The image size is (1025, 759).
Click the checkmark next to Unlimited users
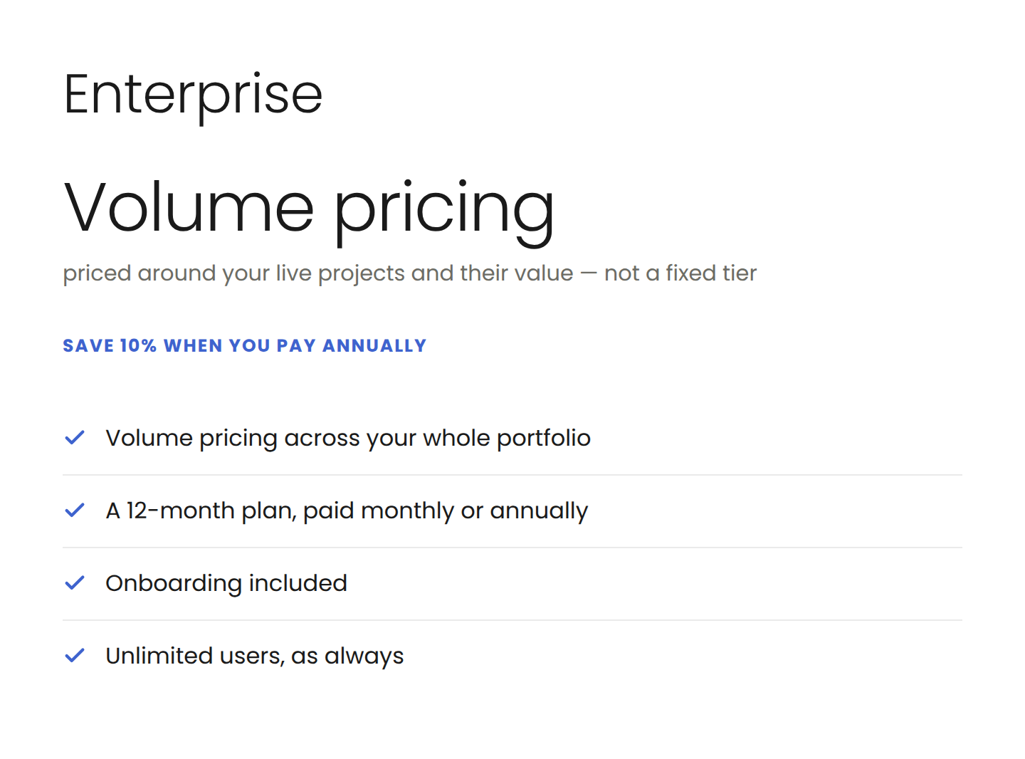tap(75, 655)
